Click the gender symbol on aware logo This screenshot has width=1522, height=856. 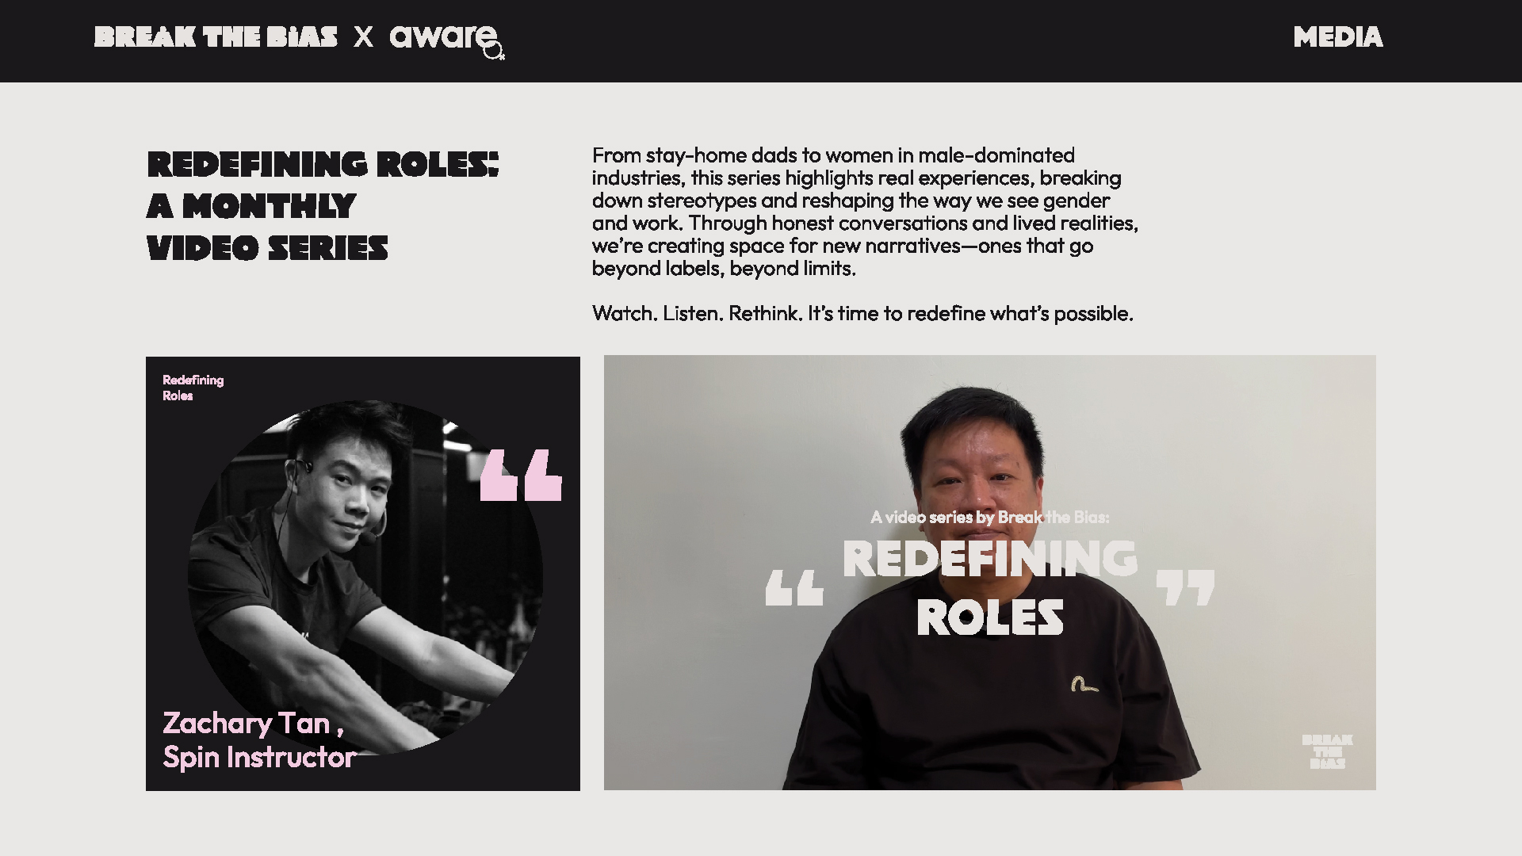[495, 53]
